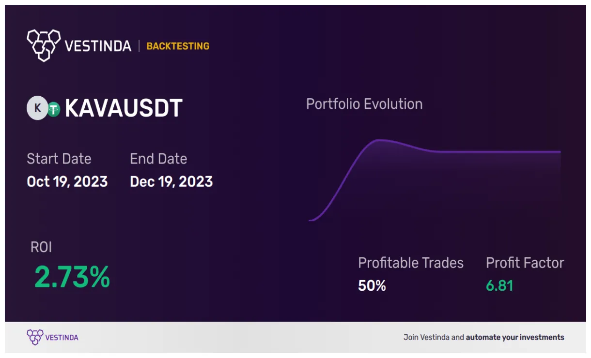Click the Portfolio Evolution chart title
Screen dimensions: 591x358
(364, 104)
